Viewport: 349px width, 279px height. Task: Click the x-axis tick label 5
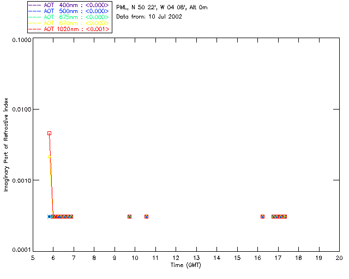click(x=33, y=258)
